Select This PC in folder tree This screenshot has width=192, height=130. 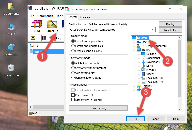146,50
